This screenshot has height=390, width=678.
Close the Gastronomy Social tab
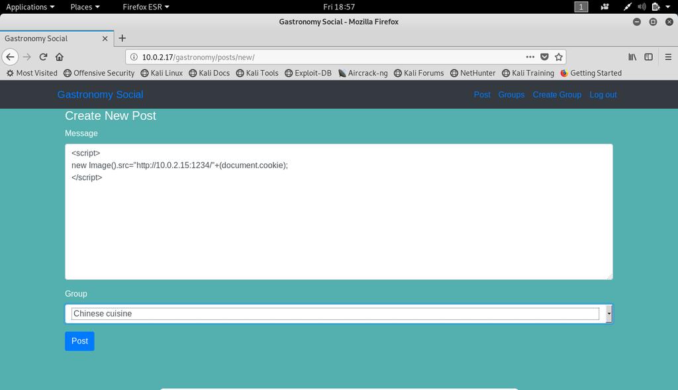pos(105,38)
